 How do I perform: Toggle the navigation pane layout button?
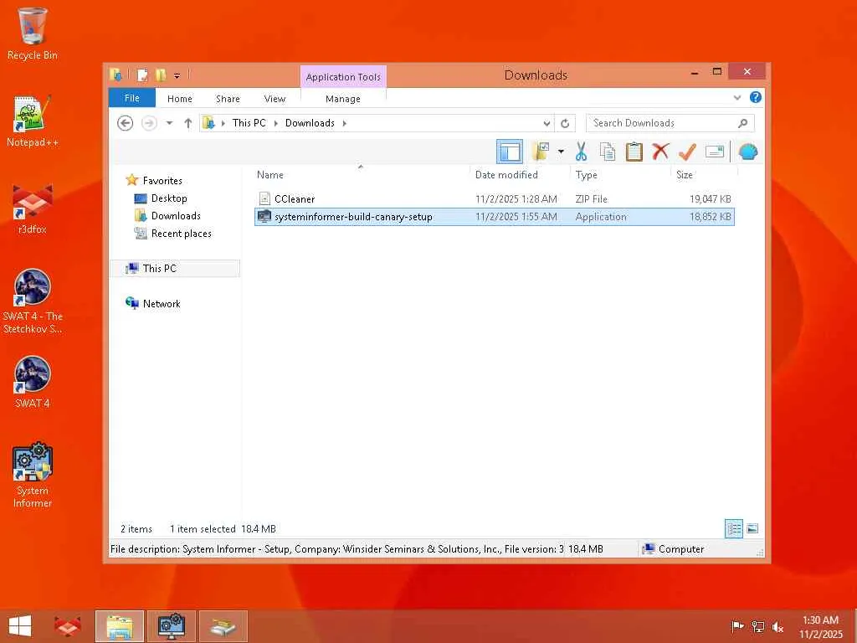510,152
